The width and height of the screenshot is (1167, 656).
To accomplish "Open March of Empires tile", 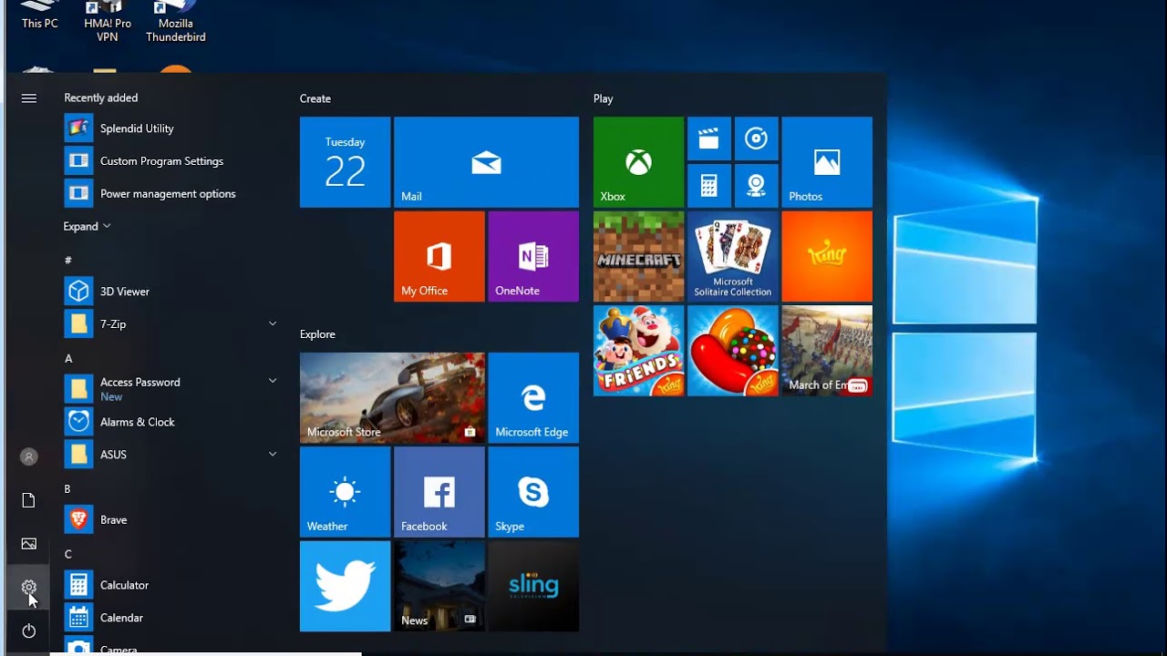I will (827, 351).
